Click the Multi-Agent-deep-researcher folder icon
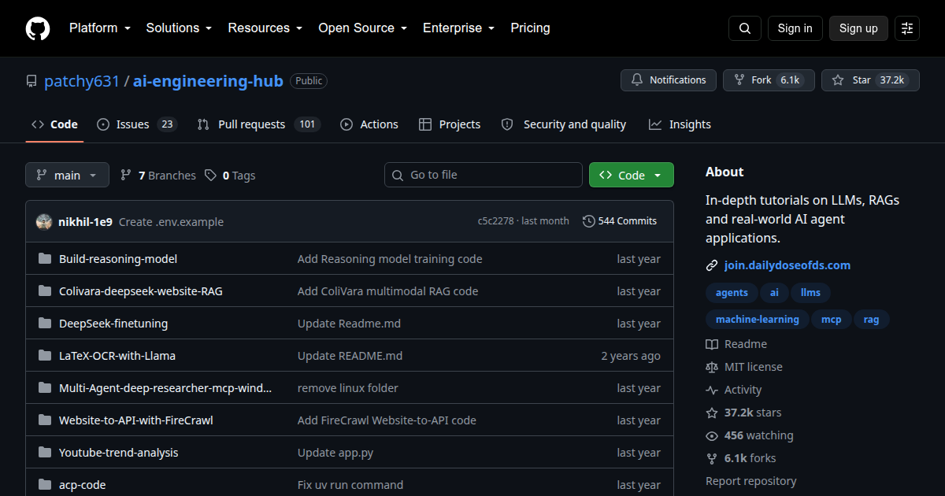 pyautogui.click(x=45, y=388)
